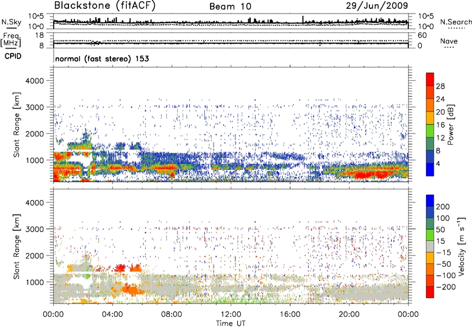This screenshot has height=327, width=472.
Task: Click the blue bottom segment of Power colorbar
Action: pyautogui.click(x=430, y=170)
